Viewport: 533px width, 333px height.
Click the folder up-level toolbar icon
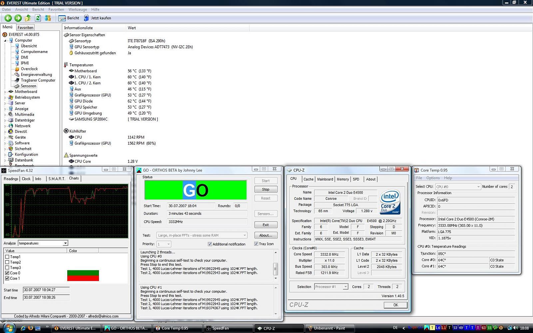click(28, 18)
